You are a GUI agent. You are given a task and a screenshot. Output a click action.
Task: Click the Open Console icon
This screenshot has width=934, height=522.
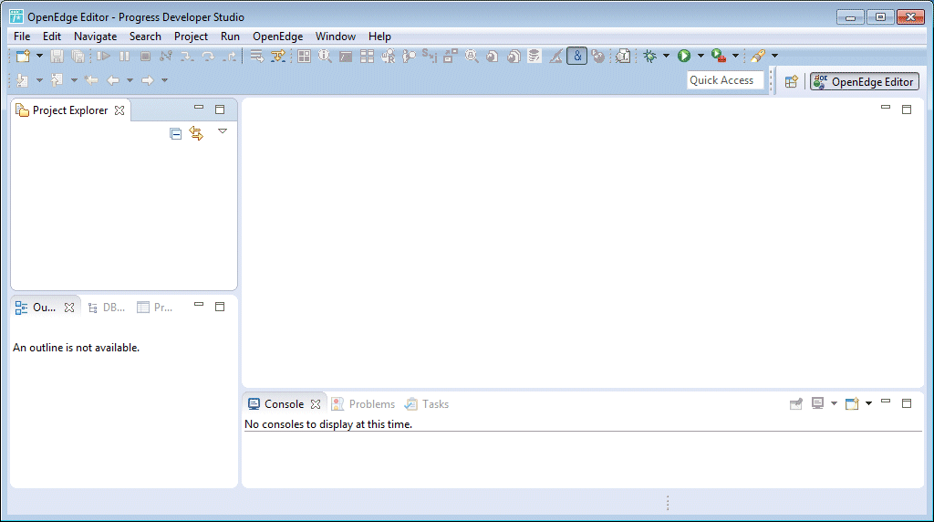(853, 404)
